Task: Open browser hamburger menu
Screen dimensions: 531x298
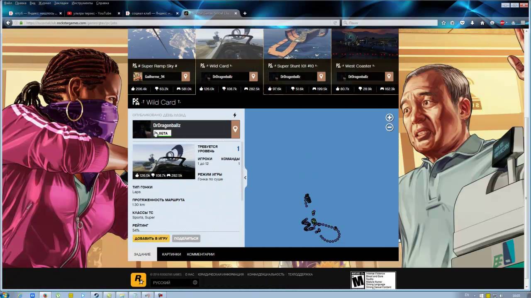Action: (523, 23)
